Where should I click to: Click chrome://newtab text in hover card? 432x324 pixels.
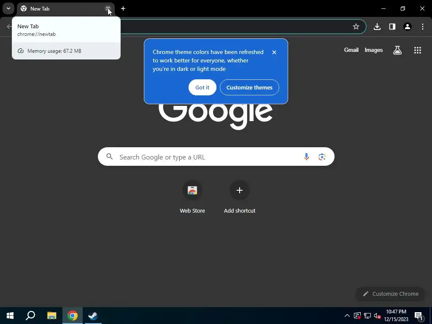pos(36,34)
